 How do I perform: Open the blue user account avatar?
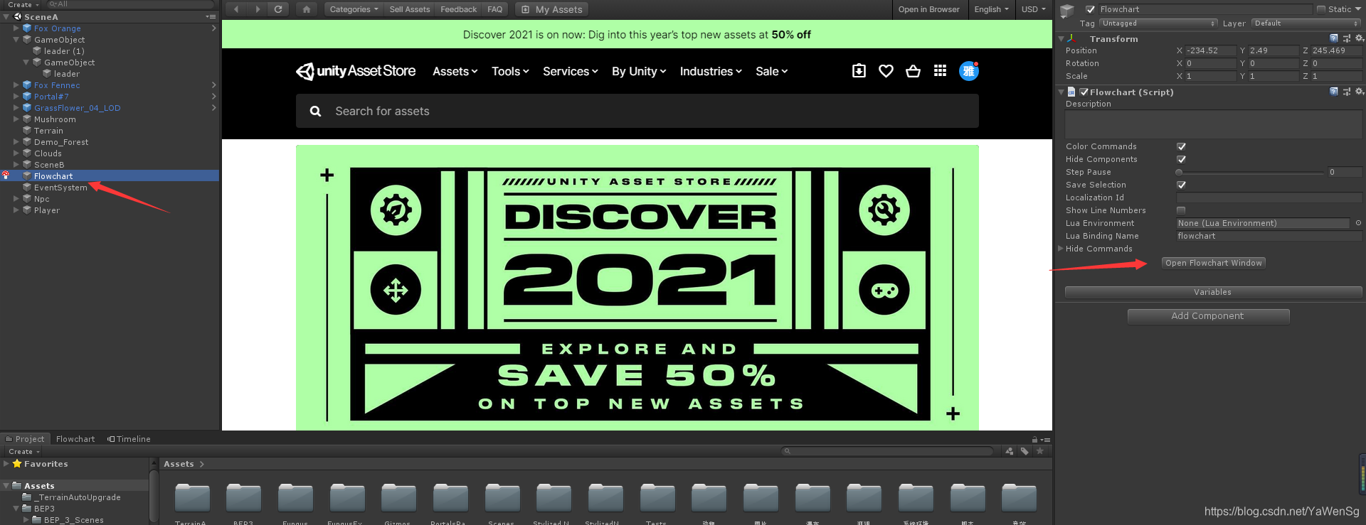968,71
